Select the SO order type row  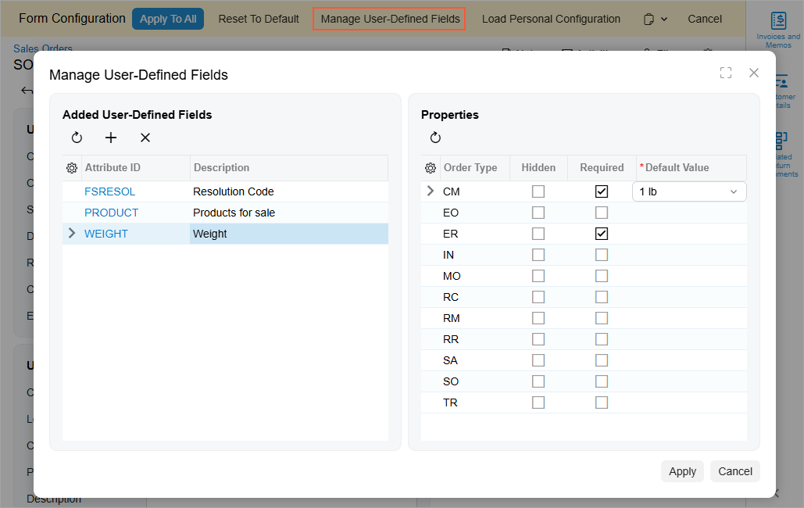[x=451, y=381]
